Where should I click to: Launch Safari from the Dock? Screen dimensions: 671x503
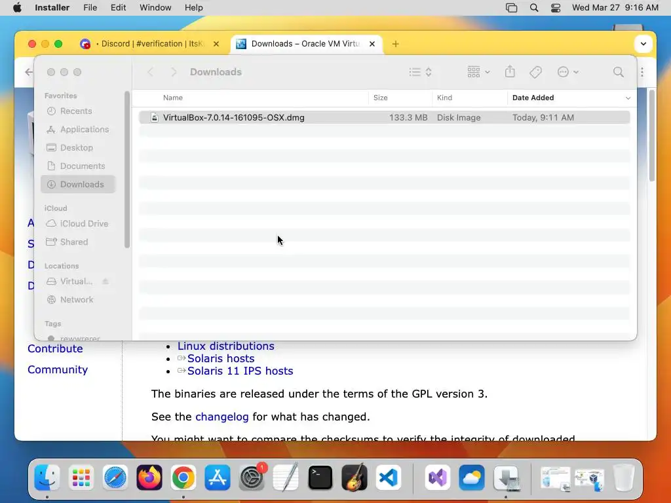coord(115,477)
